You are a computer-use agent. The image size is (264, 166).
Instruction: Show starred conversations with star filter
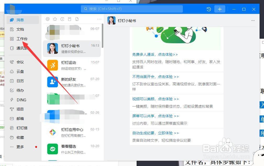pyautogui.click(x=55, y=19)
